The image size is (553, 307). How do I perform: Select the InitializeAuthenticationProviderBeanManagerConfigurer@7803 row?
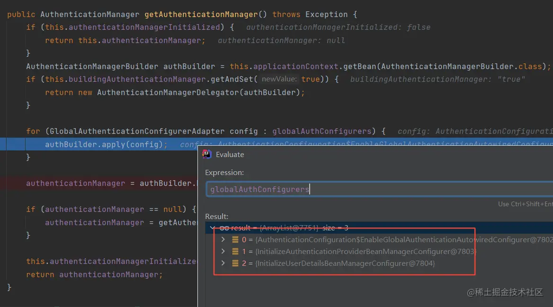[379, 251]
